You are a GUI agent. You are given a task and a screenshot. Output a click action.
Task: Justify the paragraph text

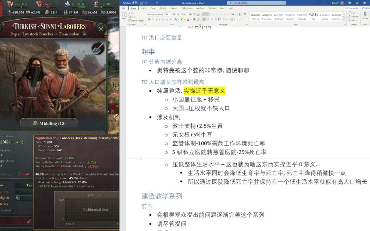coord(216,19)
